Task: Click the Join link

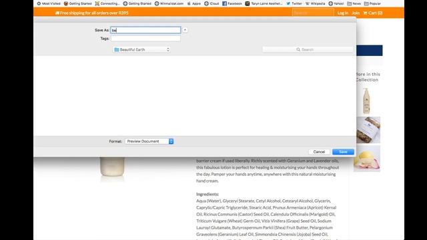Action: tap(356, 13)
